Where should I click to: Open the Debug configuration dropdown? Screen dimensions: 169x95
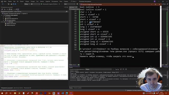pyautogui.click(x=27, y=4)
